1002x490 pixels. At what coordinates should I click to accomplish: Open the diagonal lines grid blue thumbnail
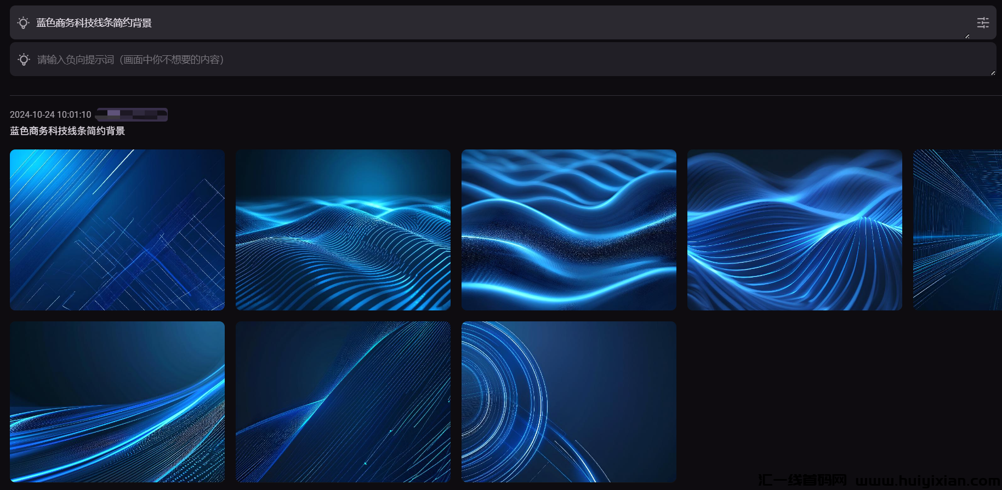coord(117,230)
